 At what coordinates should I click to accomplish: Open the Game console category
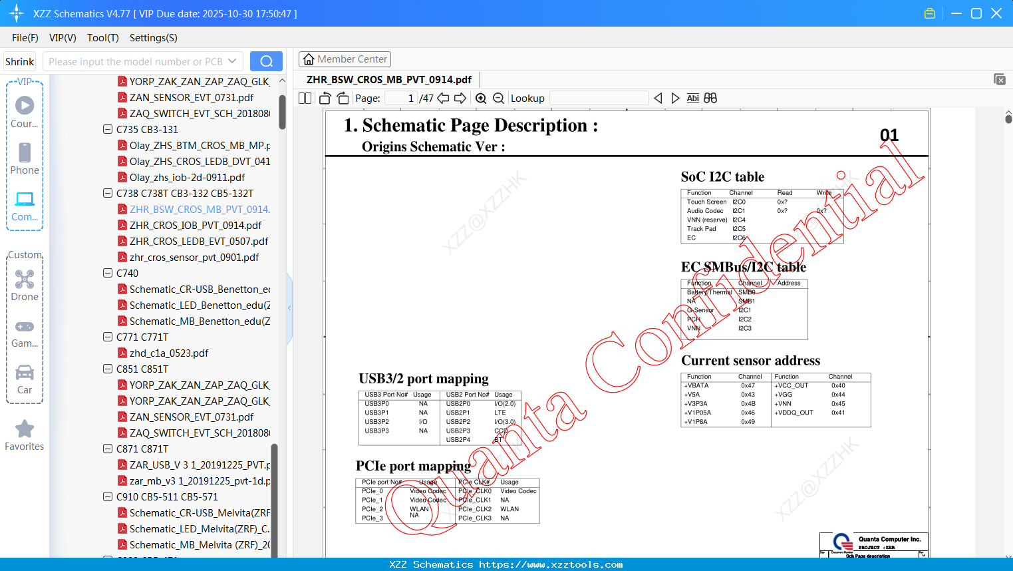pyautogui.click(x=25, y=333)
